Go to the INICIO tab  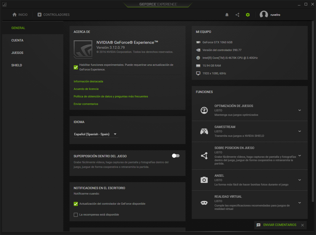point(20,15)
